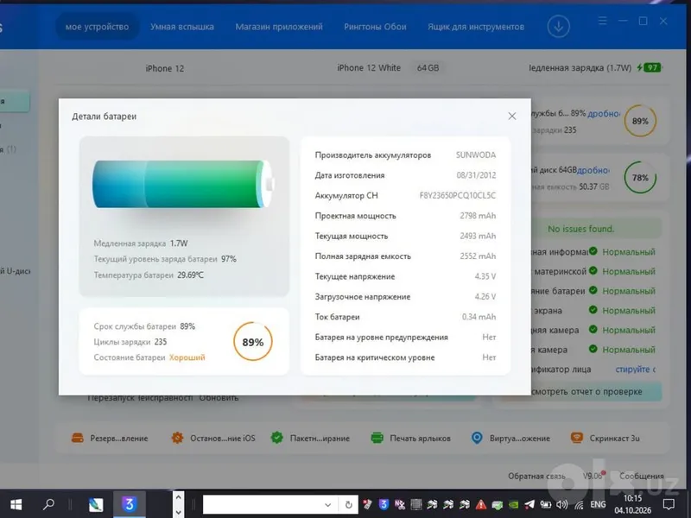Click the battery manufacturer value 'SUNWODA'
The image size is (691, 518).
(476, 155)
